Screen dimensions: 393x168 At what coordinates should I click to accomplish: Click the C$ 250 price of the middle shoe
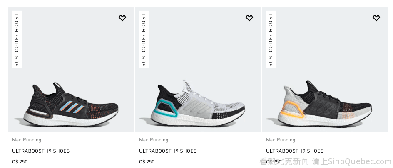(x=147, y=162)
